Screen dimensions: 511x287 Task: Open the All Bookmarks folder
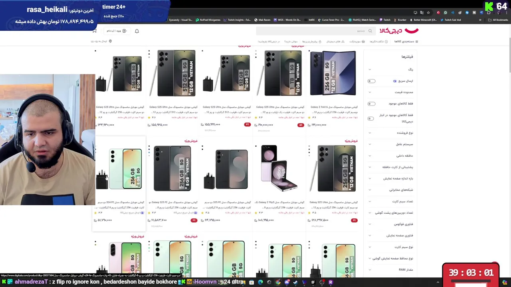click(498, 20)
